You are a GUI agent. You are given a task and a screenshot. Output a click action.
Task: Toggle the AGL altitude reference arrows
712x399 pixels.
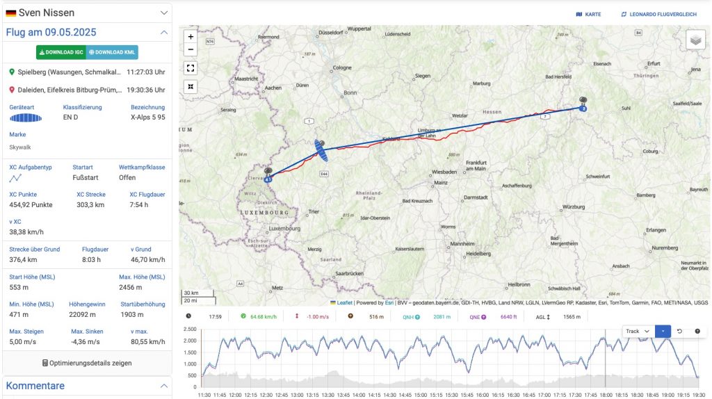click(548, 317)
